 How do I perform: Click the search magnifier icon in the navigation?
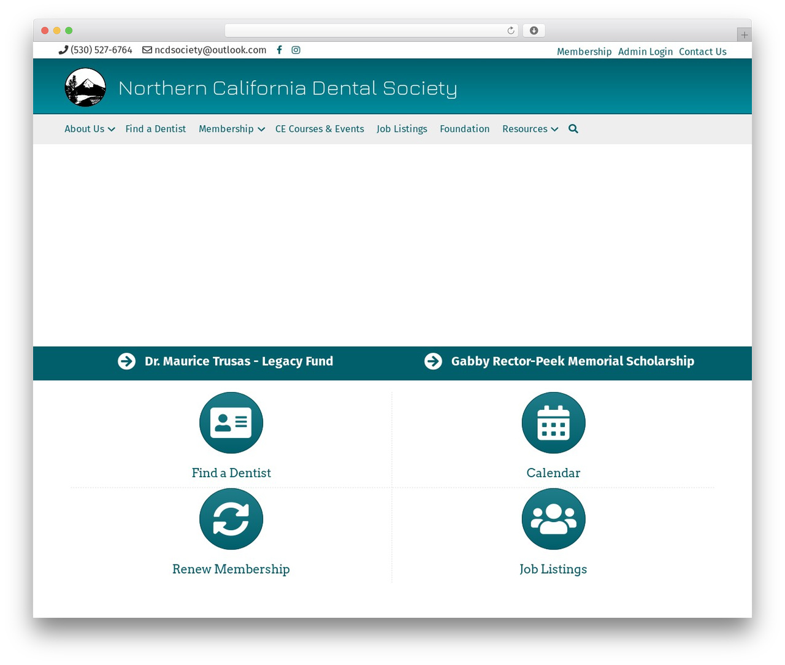point(573,129)
